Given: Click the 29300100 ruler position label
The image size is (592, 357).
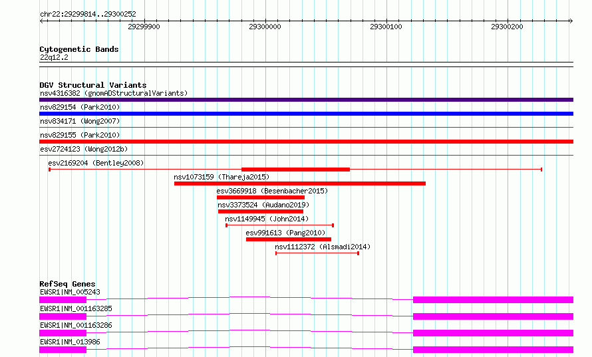Looking at the screenshot, I should [386, 27].
